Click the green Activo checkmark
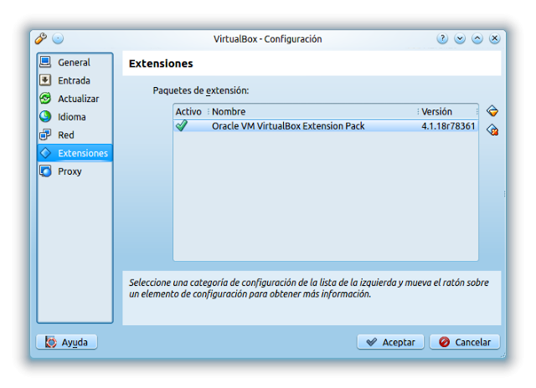Image resolution: width=536 pixels, height=388 pixels. point(181,126)
